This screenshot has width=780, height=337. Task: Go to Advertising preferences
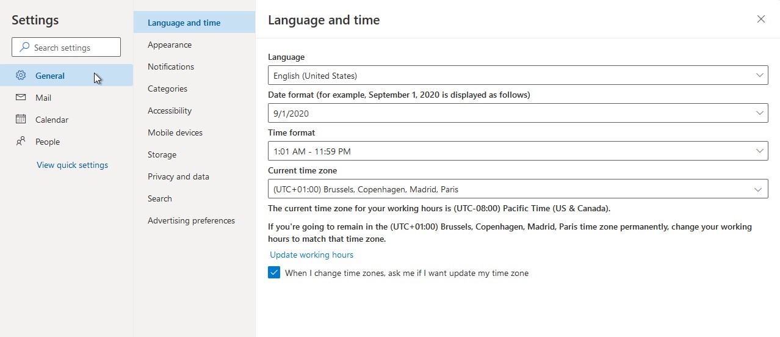point(194,220)
